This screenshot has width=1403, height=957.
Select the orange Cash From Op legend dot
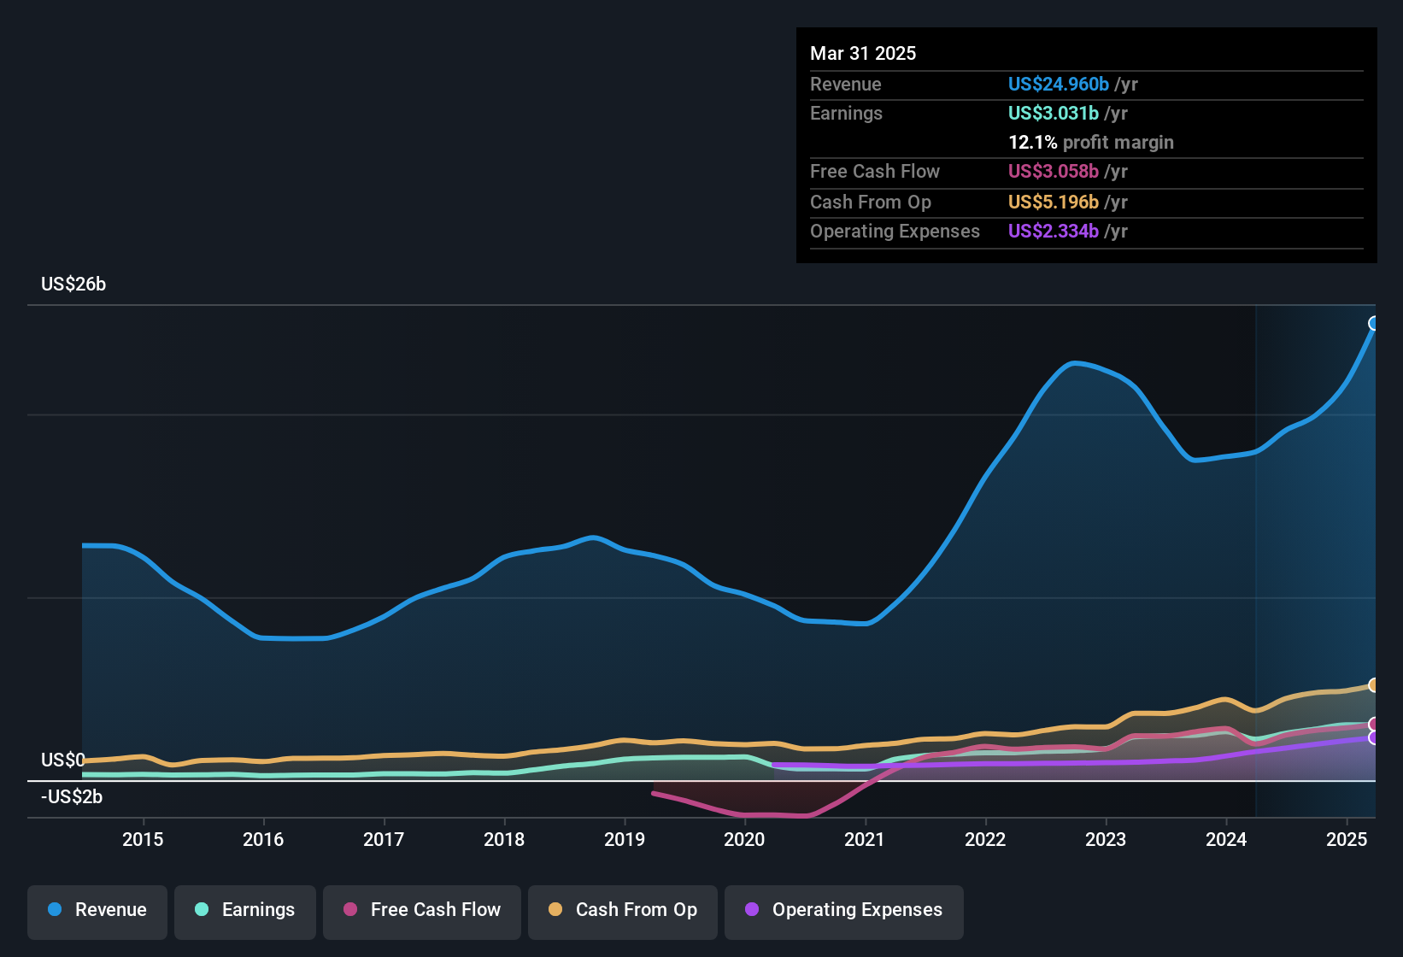pos(555,910)
